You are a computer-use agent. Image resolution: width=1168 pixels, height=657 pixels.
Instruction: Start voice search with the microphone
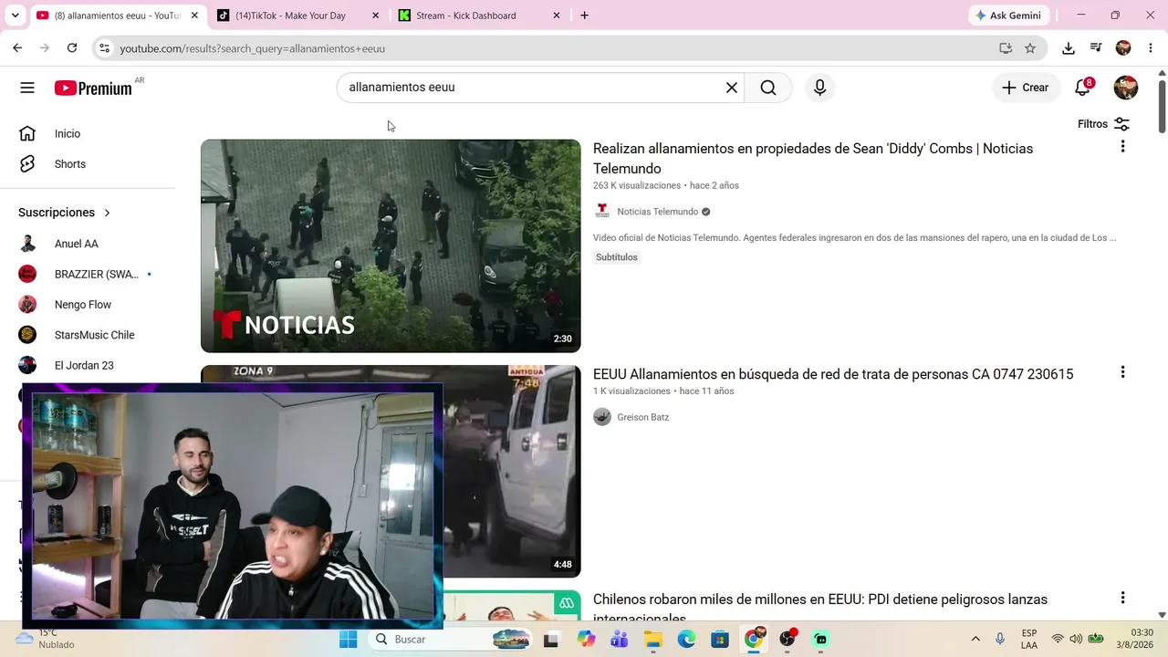coord(819,88)
